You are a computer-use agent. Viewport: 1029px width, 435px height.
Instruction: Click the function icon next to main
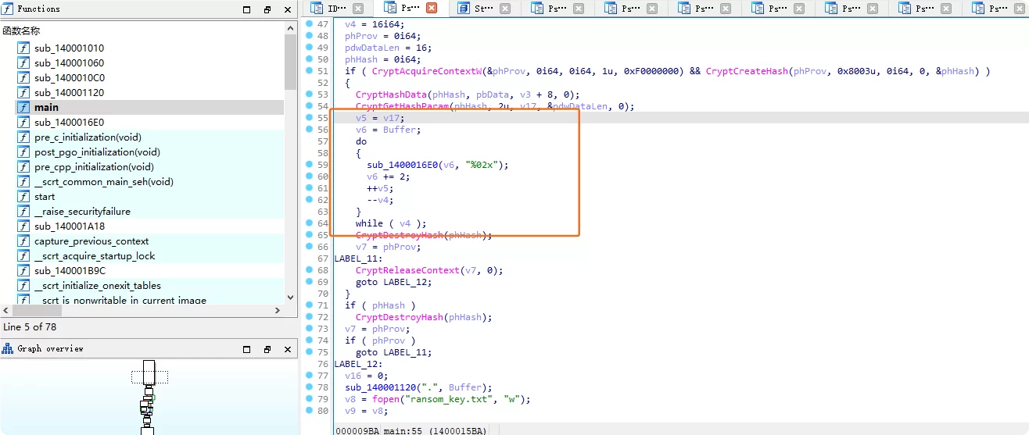[23, 108]
